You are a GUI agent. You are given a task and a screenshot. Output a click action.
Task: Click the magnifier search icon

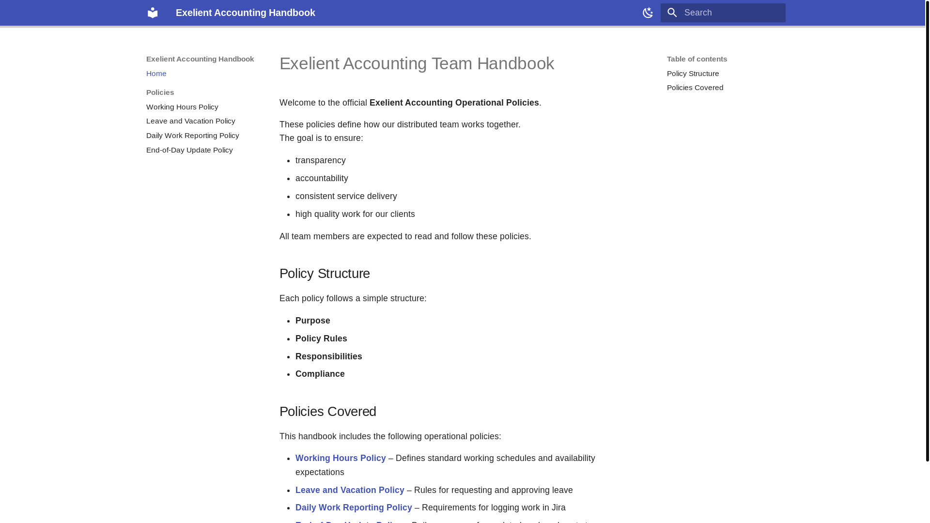pyautogui.click(x=672, y=13)
